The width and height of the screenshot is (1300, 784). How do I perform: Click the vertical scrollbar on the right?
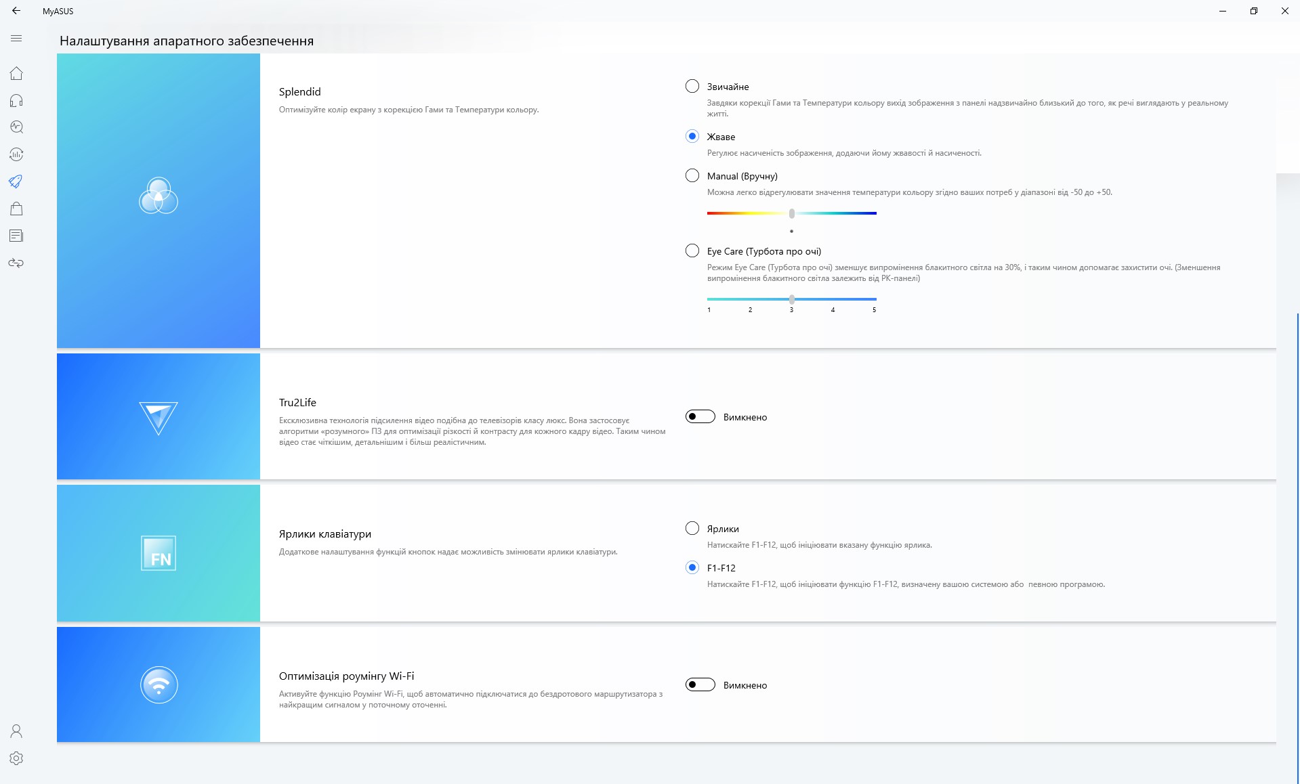(1297, 548)
